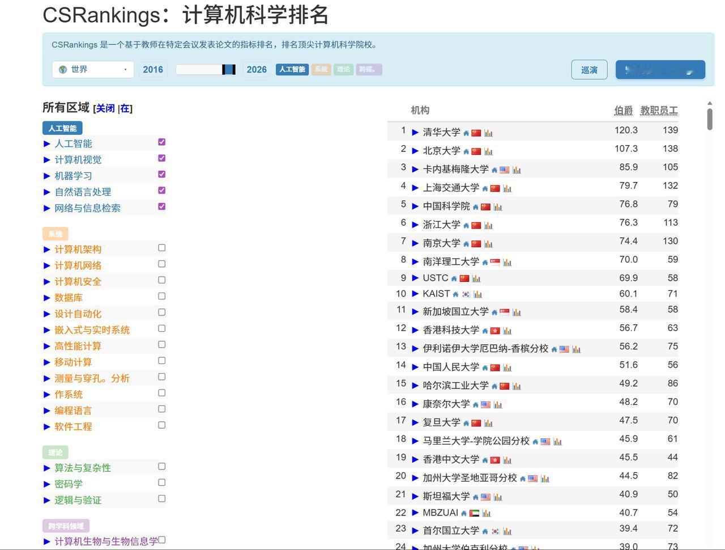This screenshot has width=725, height=550.
Task: Uncheck the 网络与信息检索 checkbox
Action: [162, 206]
